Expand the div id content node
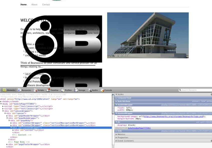Screen dimensions: 212x148 click(13, 130)
